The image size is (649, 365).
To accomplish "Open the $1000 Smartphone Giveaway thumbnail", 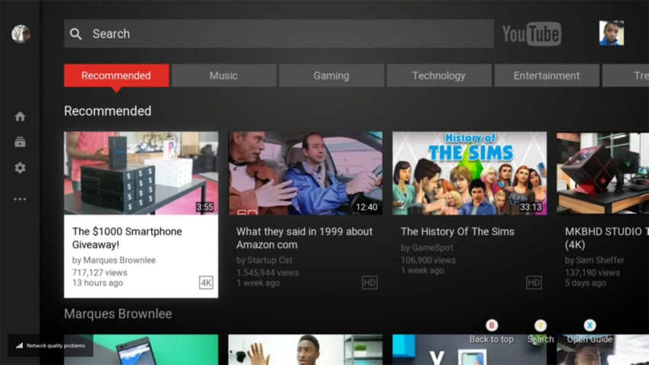I will tap(141, 173).
